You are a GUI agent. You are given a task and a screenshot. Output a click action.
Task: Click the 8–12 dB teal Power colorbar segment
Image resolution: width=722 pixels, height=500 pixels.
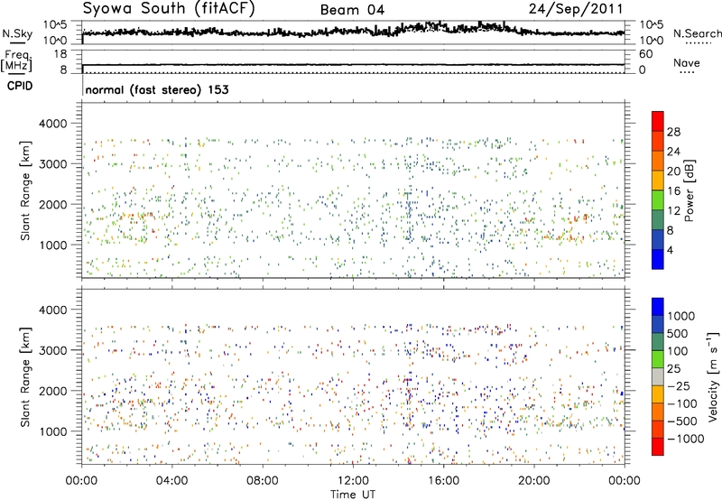658,220
